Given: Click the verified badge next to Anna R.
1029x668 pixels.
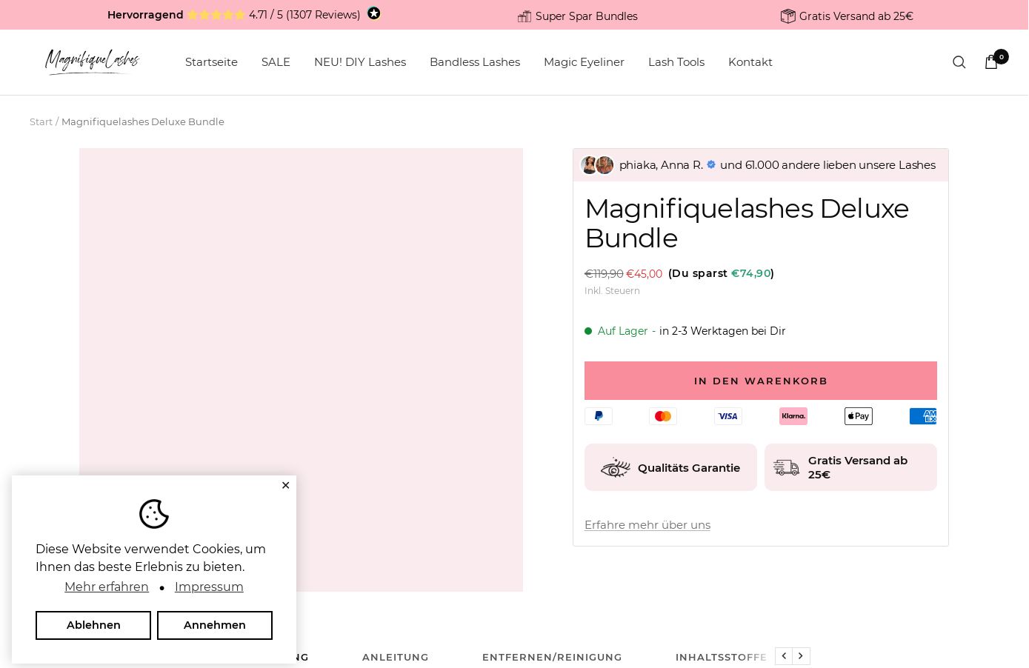Looking at the screenshot, I should pos(711,164).
